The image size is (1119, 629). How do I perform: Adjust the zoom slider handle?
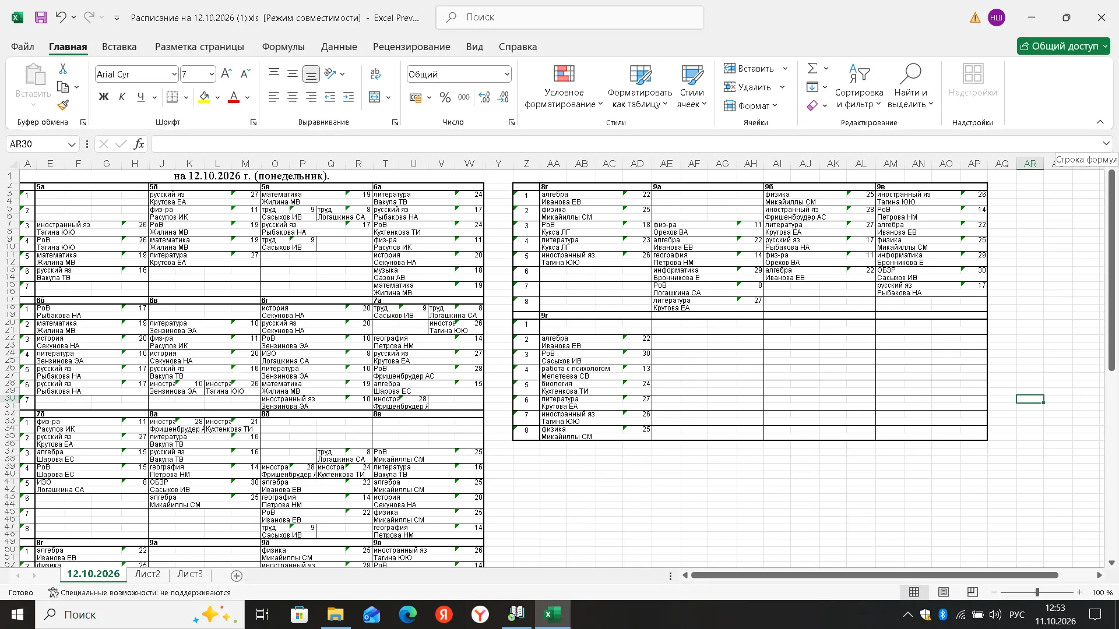click(1037, 592)
